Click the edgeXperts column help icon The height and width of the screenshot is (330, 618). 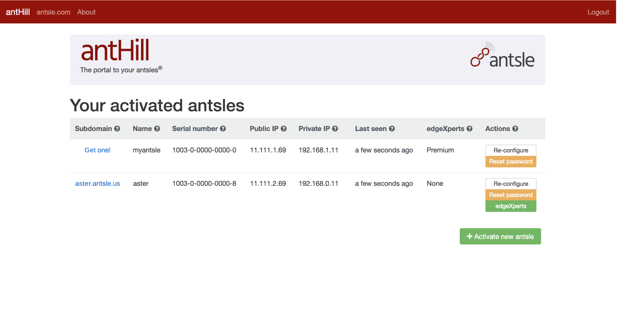(x=470, y=129)
